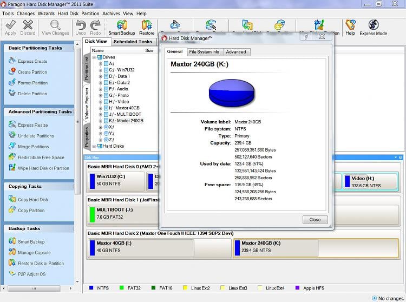Close the Hard Disk Manager dialog X

point(322,36)
